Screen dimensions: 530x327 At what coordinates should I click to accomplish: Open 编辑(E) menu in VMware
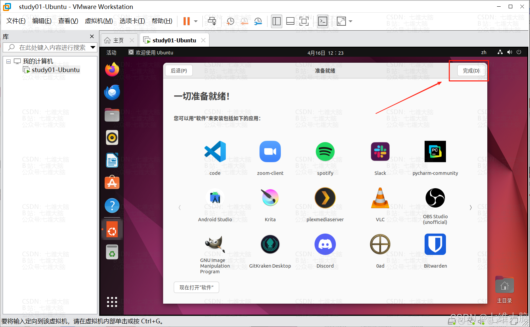coord(42,21)
